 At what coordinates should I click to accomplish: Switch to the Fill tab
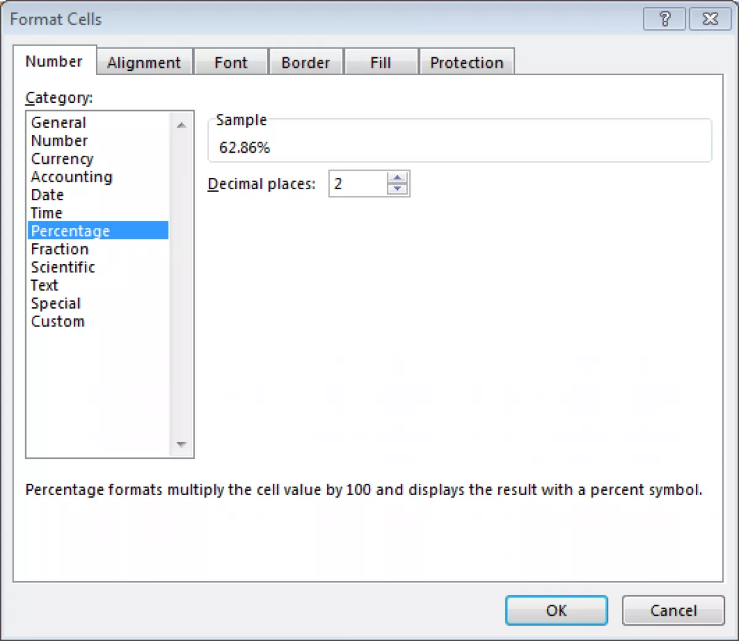pyautogui.click(x=381, y=62)
